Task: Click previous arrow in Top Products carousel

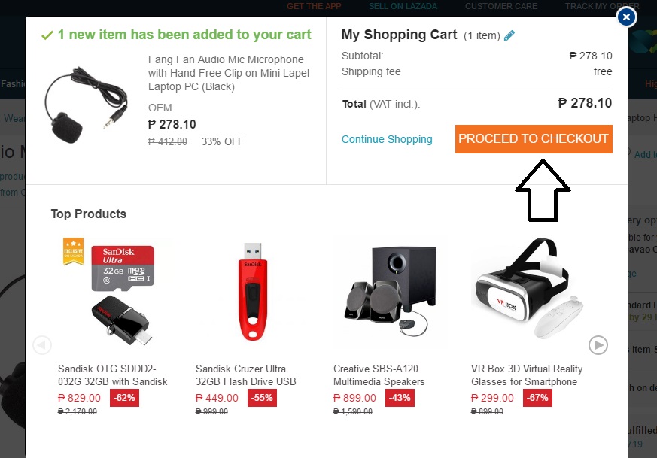Action: (42, 345)
